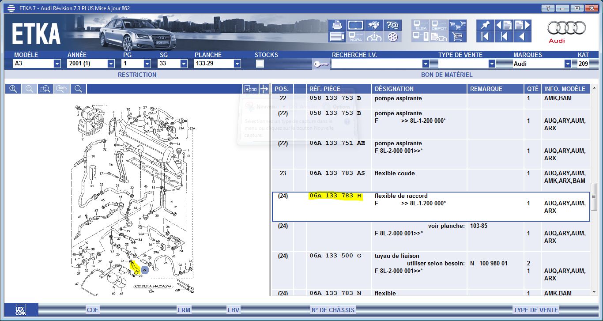The width and height of the screenshot is (603, 321).
Task: Switch to the BON DE MATÉRIEL tab
Action: point(446,75)
